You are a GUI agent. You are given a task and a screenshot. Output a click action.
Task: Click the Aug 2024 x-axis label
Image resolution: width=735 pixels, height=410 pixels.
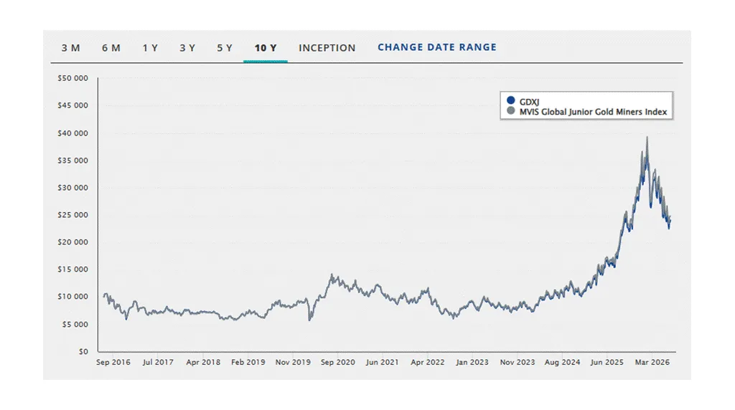pyautogui.click(x=563, y=362)
